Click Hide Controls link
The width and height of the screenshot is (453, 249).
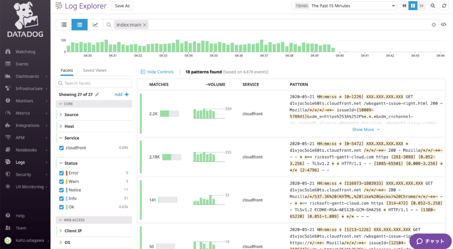pos(157,72)
